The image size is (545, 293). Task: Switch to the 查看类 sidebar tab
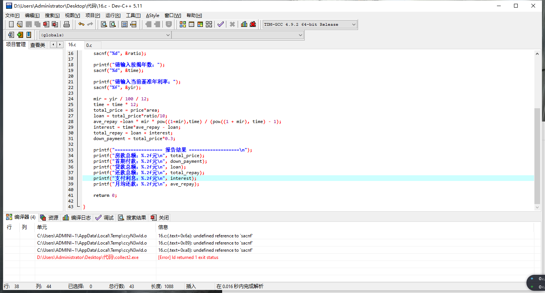[x=37, y=45]
